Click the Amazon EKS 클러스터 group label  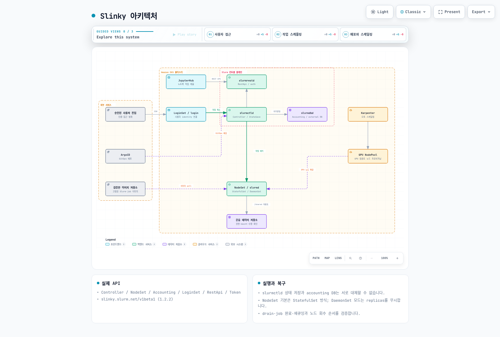click(x=172, y=72)
